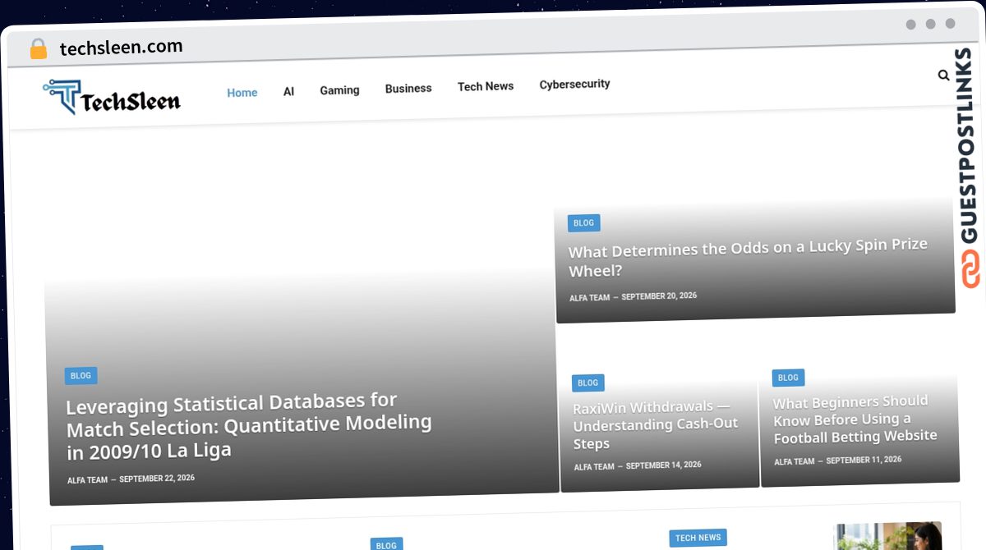This screenshot has width=986, height=550.
Task: Open RaxiWin Withdrawals article
Action: [x=655, y=425]
